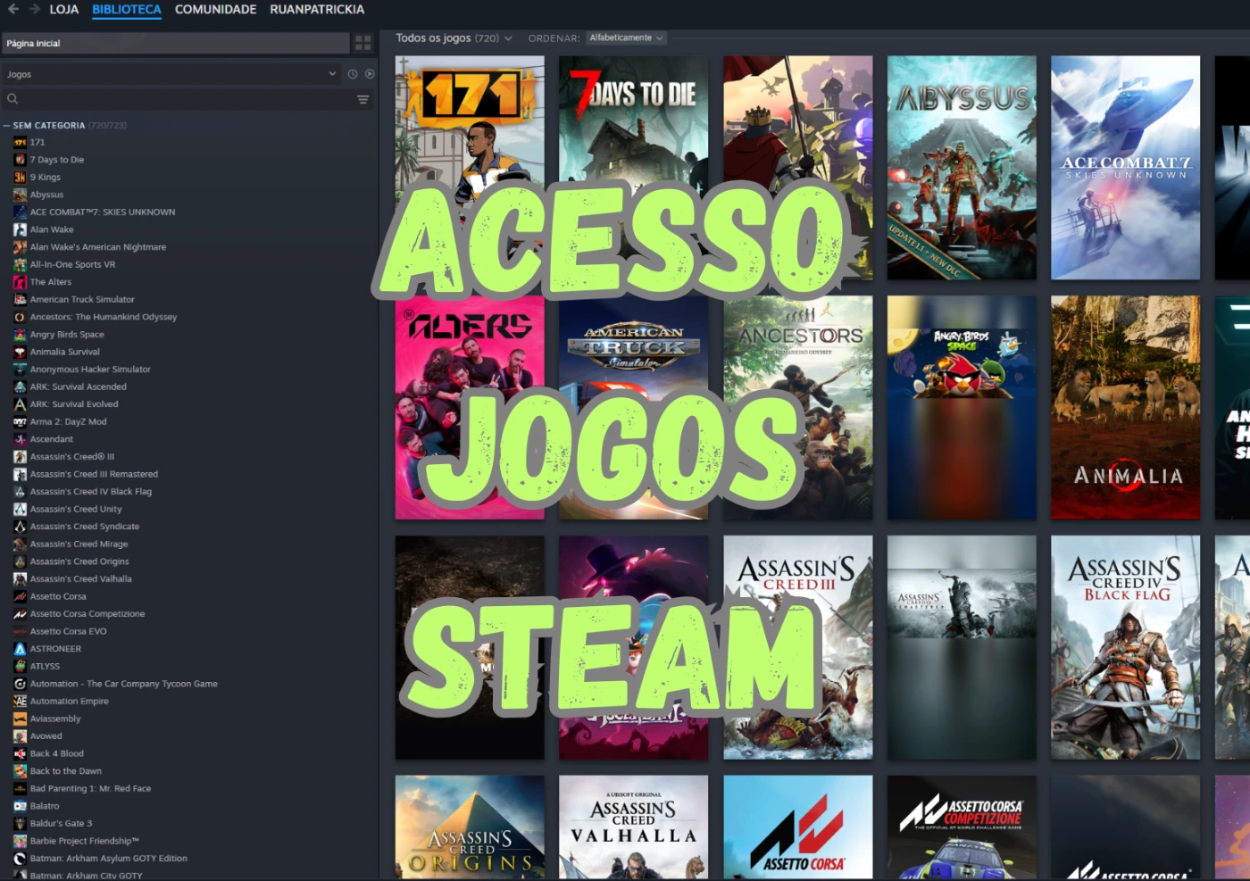Viewport: 1250px width, 881px height.
Task: Select Assassin's Creed Valhalla in the list
Action: (x=80, y=579)
